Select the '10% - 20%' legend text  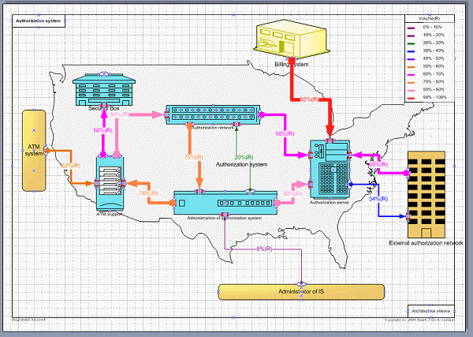[x=434, y=35]
